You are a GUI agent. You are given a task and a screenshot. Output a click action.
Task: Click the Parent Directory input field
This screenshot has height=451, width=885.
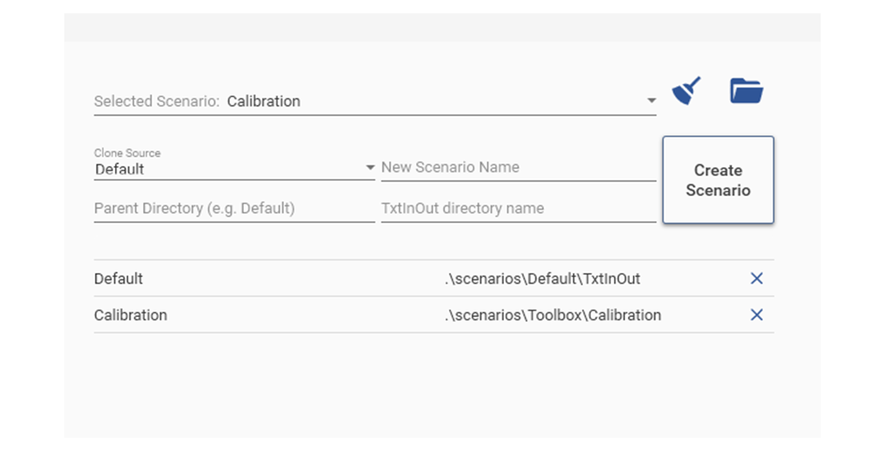[234, 209]
